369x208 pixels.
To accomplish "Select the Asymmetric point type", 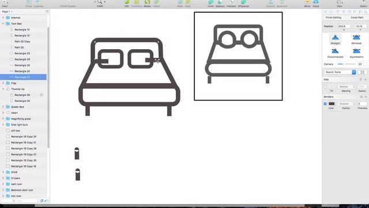I will point(356,53).
